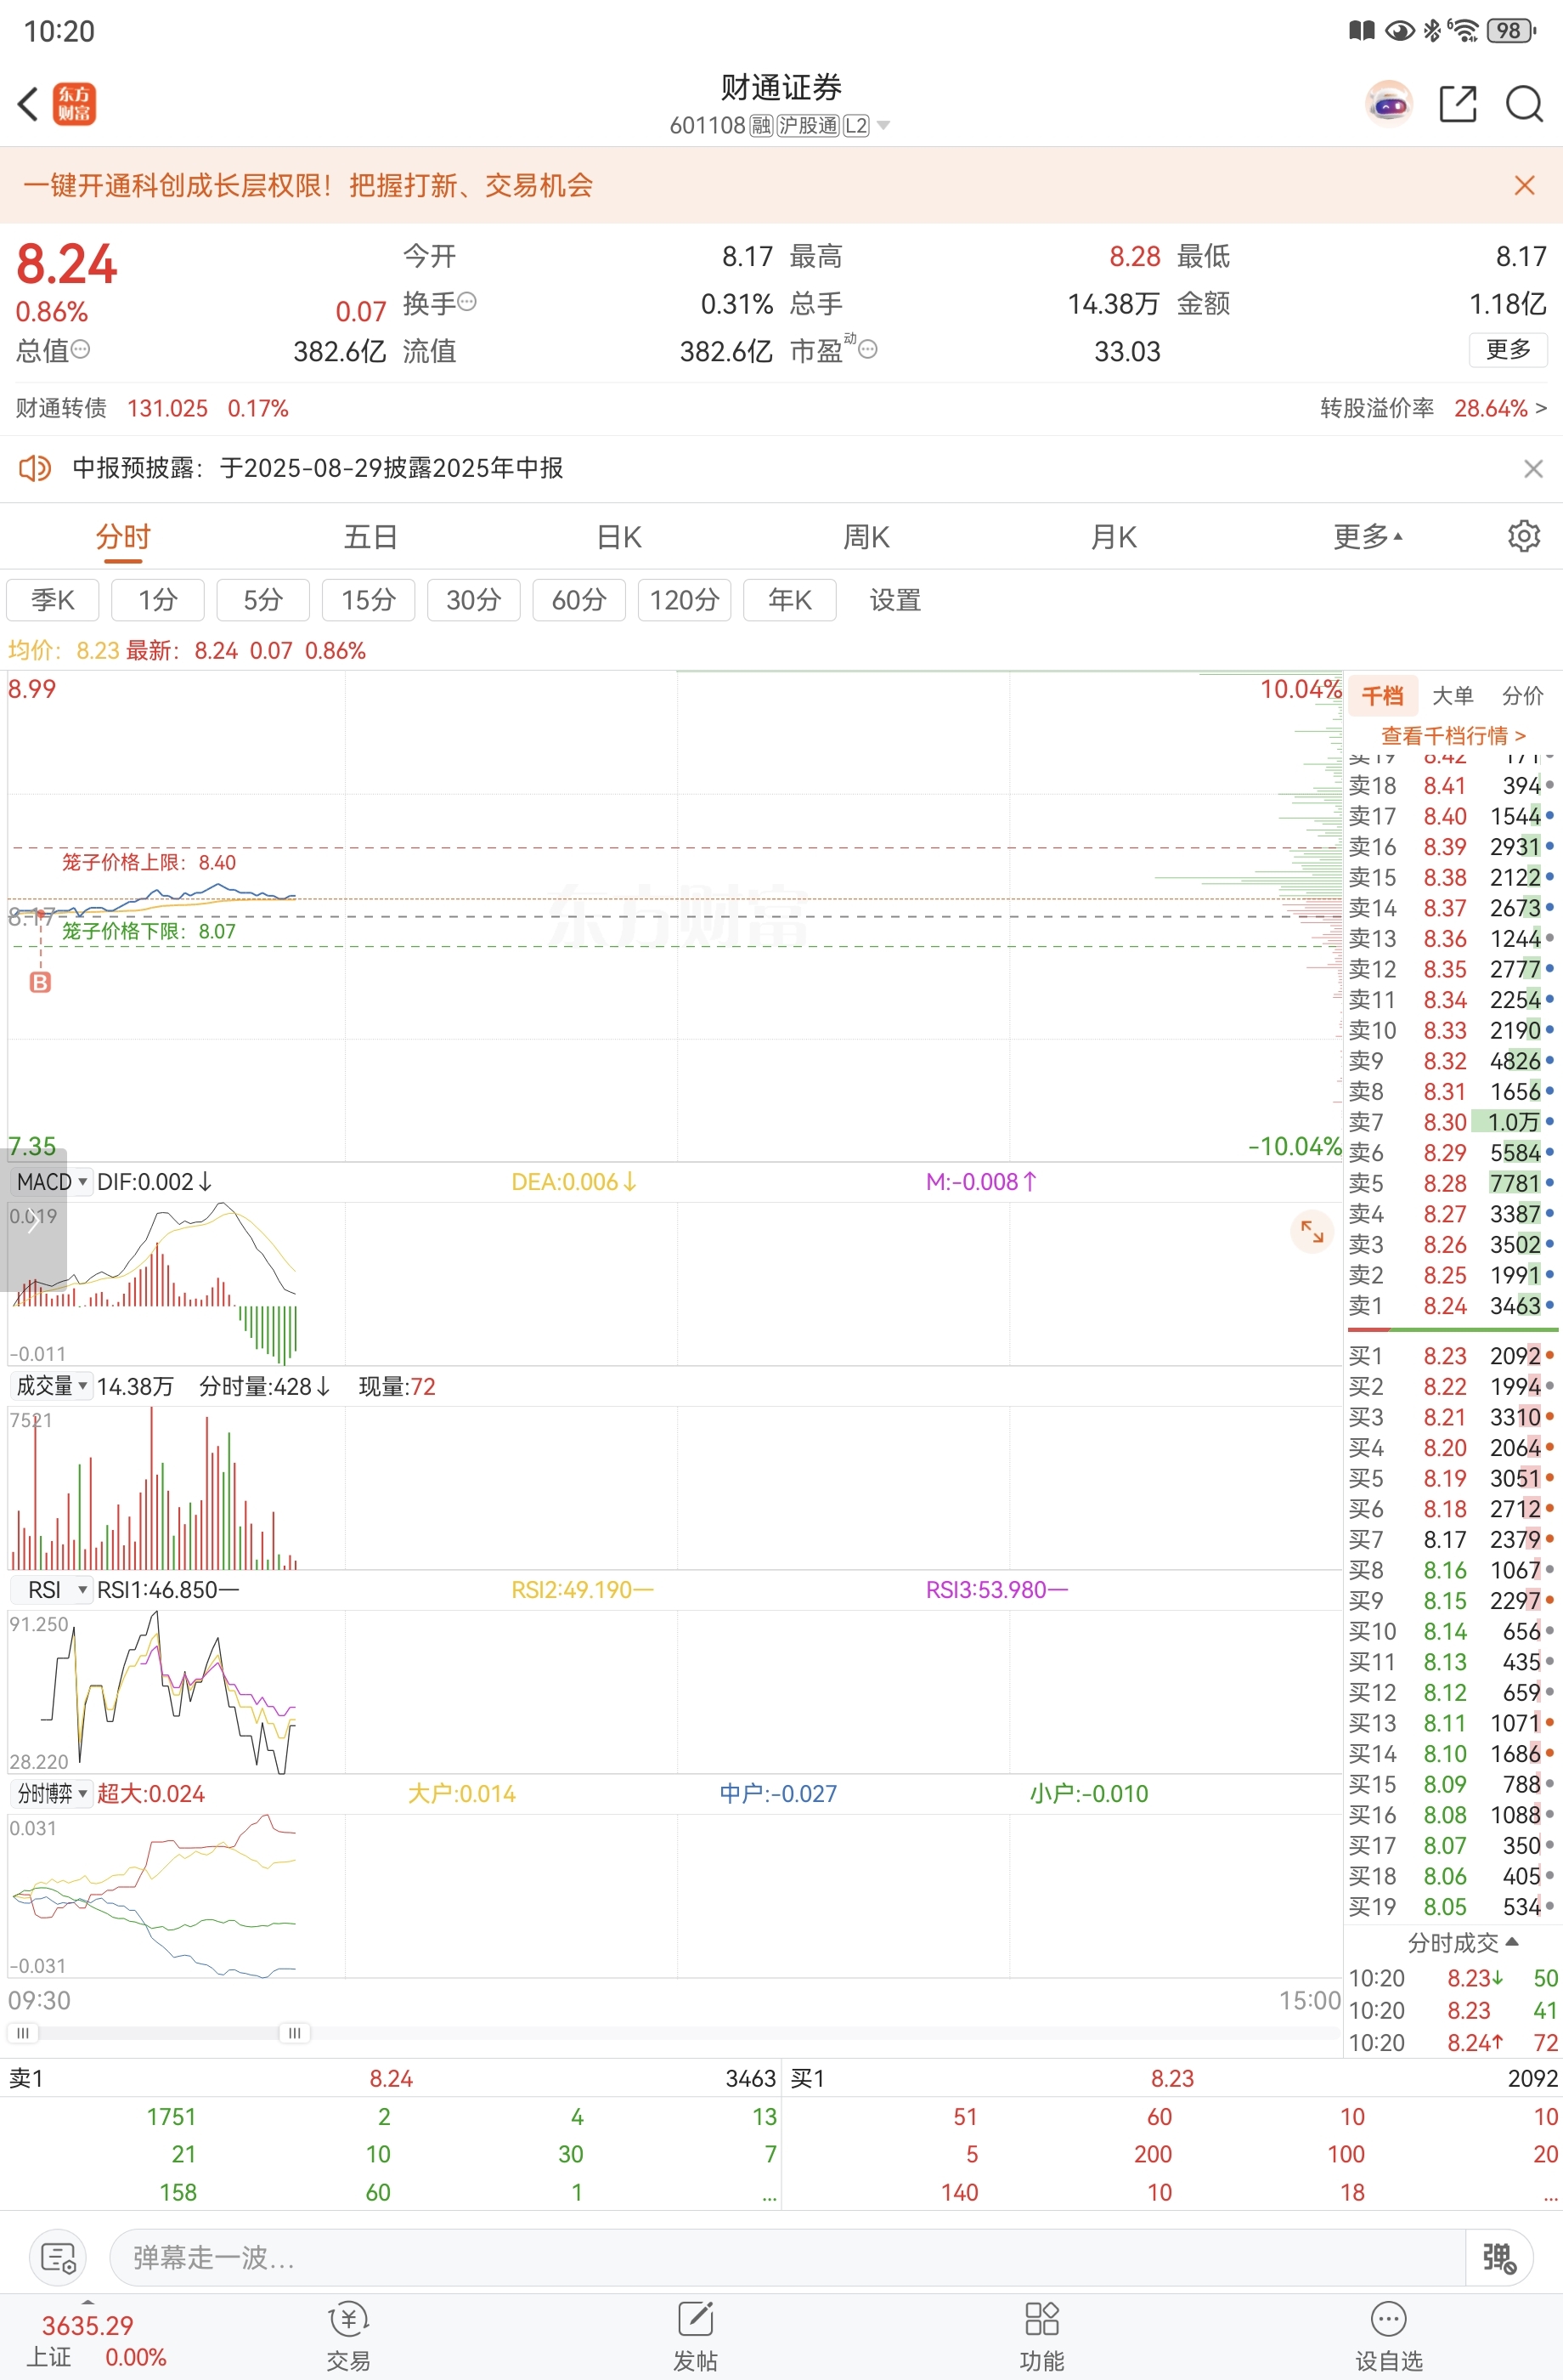Open search with the magnifier icon
This screenshot has height=2380, width=1563.
pyautogui.click(x=1524, y=103)
